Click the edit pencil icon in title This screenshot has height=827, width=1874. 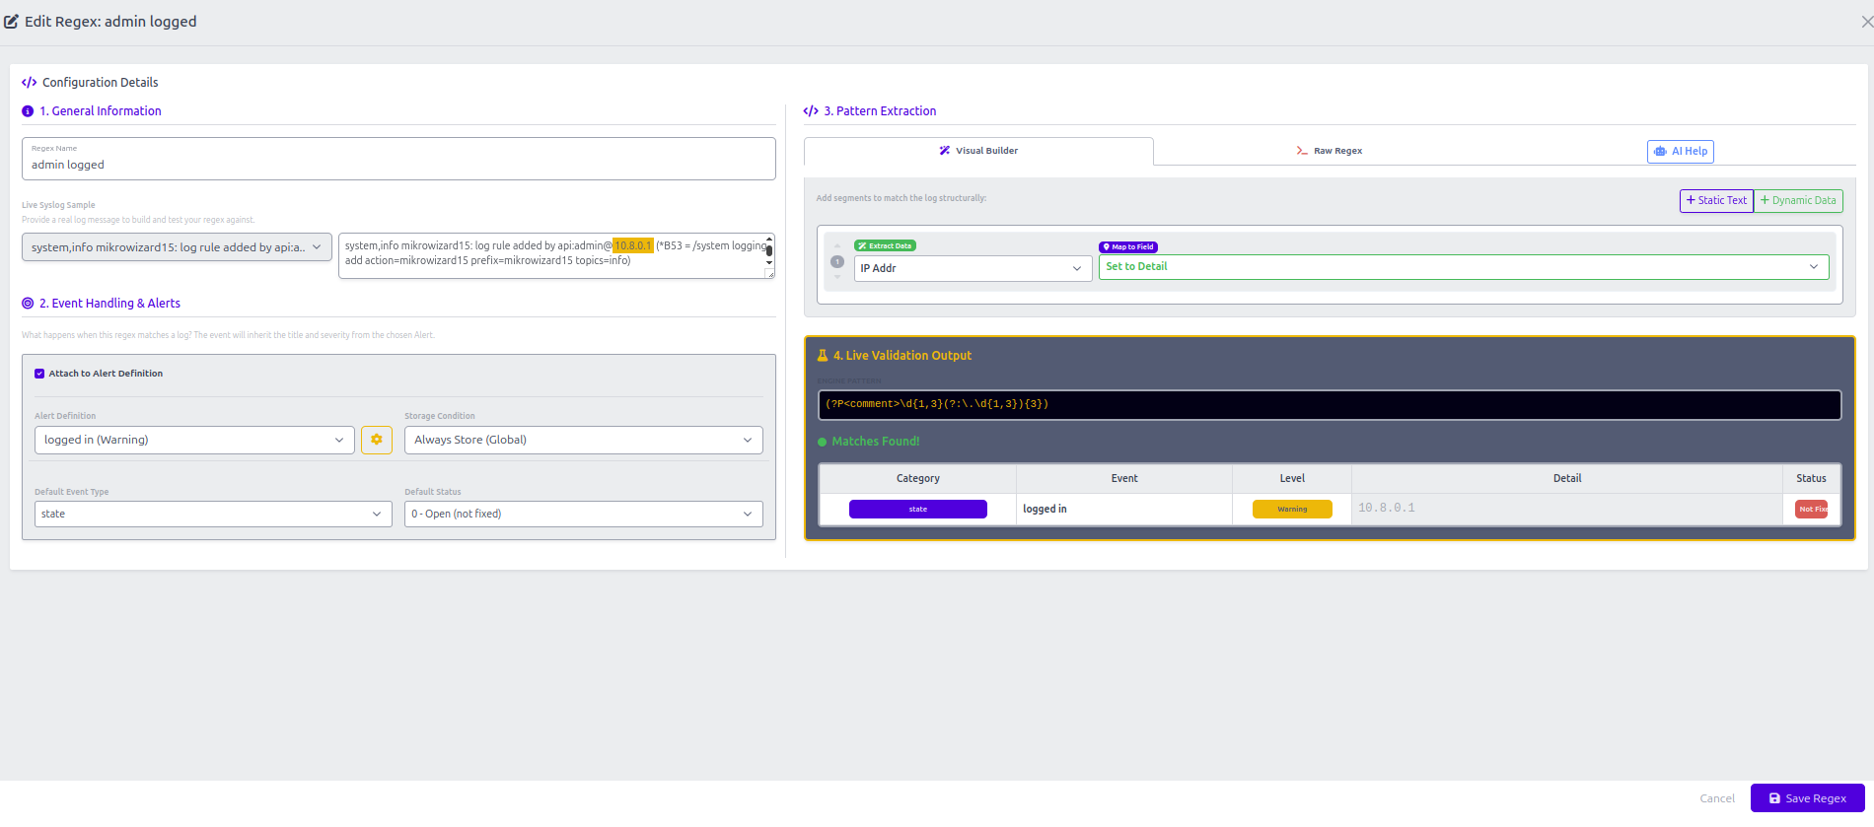[x=12, y=22]
